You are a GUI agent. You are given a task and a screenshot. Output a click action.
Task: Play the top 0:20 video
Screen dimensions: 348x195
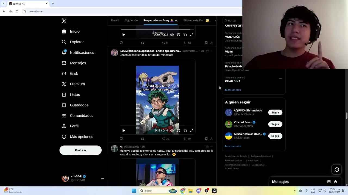[x=124, y=35]
